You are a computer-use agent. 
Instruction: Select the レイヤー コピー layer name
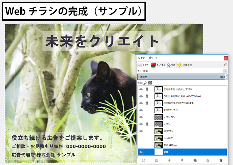(169, 117)
